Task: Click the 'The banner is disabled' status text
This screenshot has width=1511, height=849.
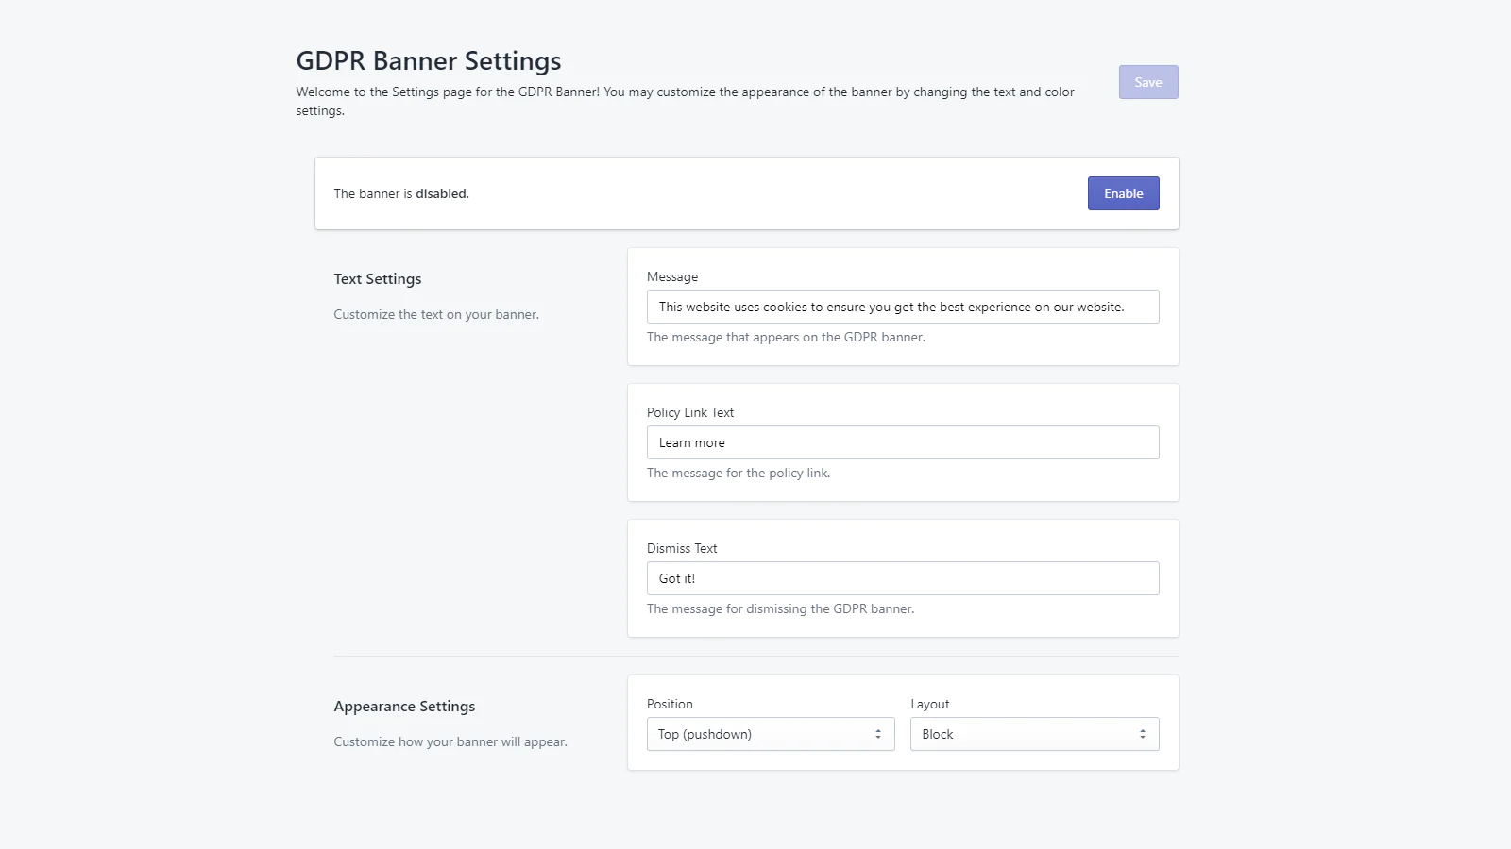Action: (401, 193)
